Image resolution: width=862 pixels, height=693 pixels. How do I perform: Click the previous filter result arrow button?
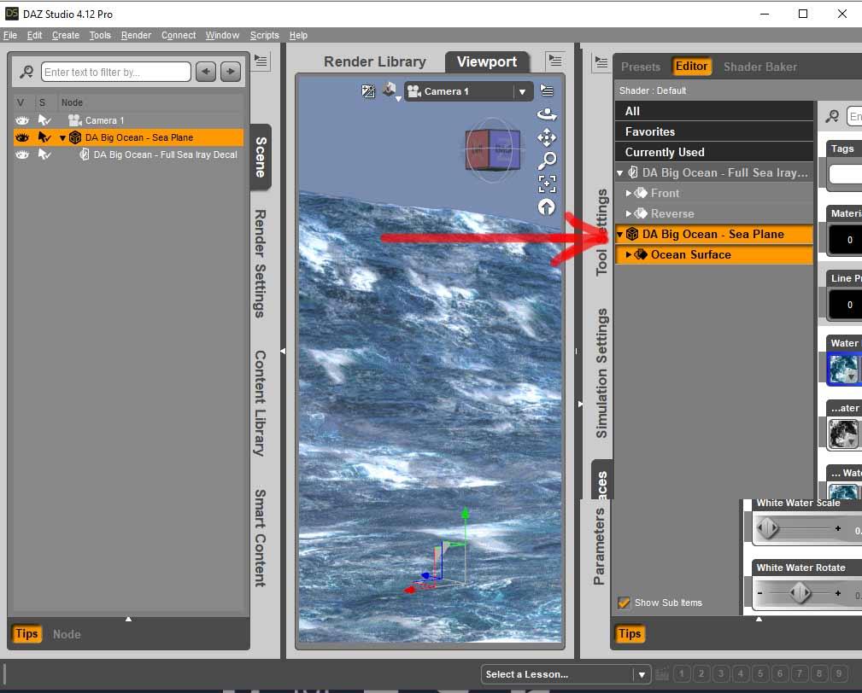click(206, 72)
